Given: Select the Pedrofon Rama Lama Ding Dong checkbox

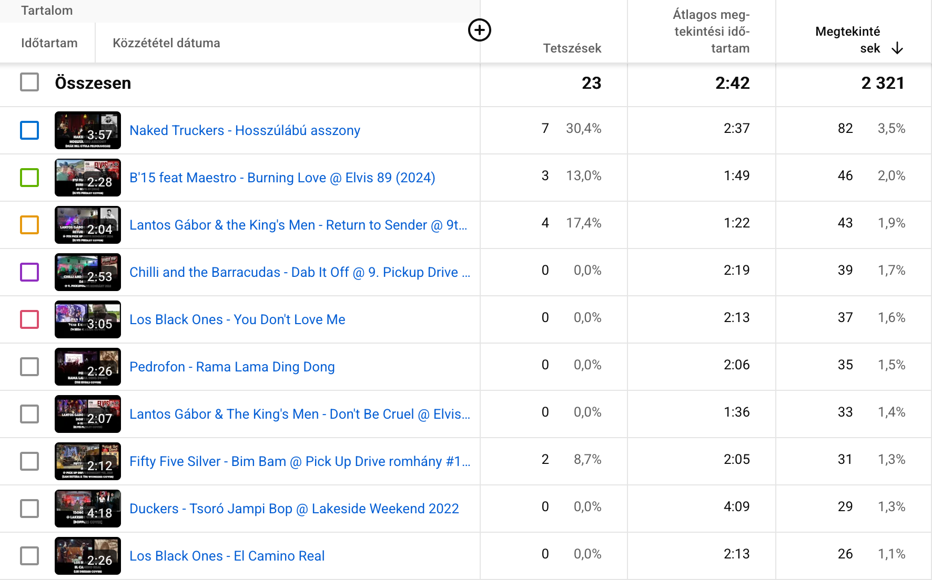Looking at the screenshot, I should pos(29,367).
